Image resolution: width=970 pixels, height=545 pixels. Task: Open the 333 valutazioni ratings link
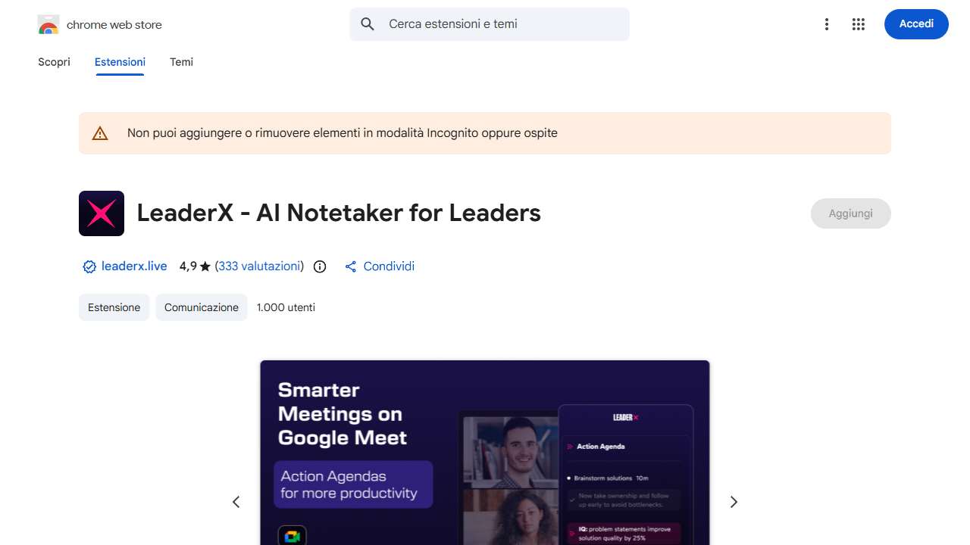(x=259, y=266)
